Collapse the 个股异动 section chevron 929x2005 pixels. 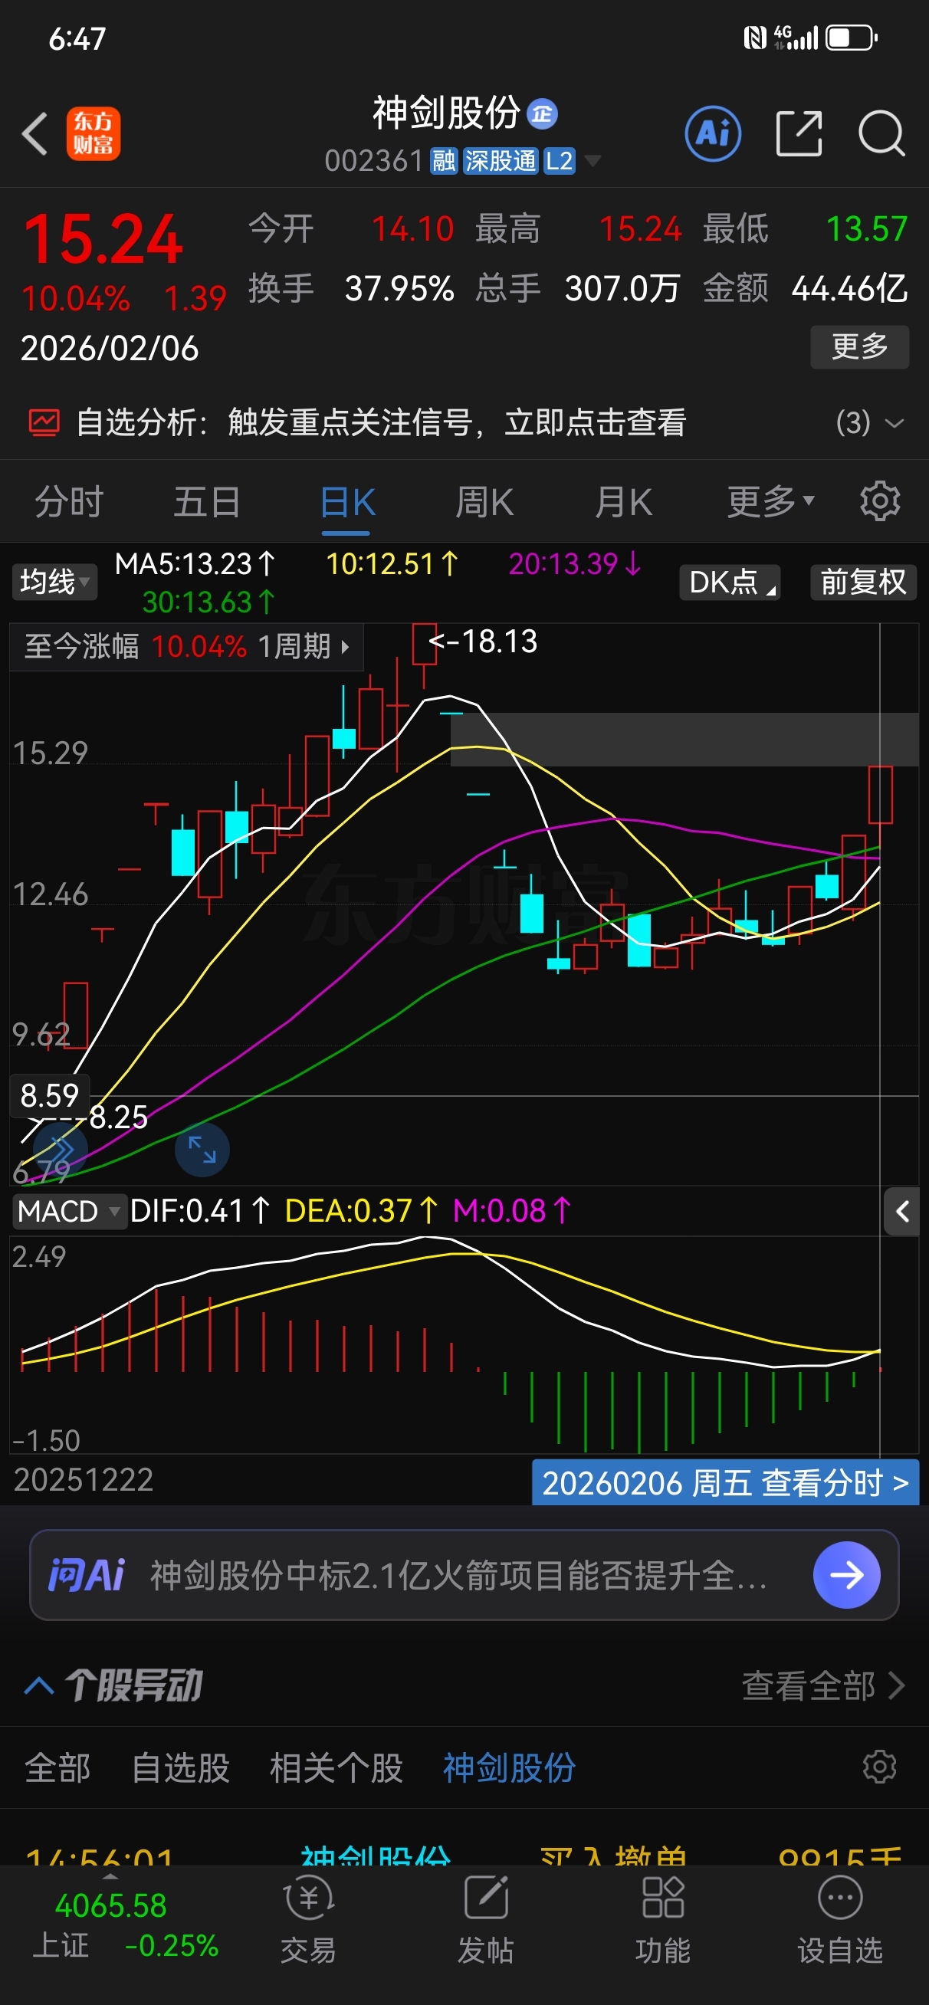(x=39, y=1686)
